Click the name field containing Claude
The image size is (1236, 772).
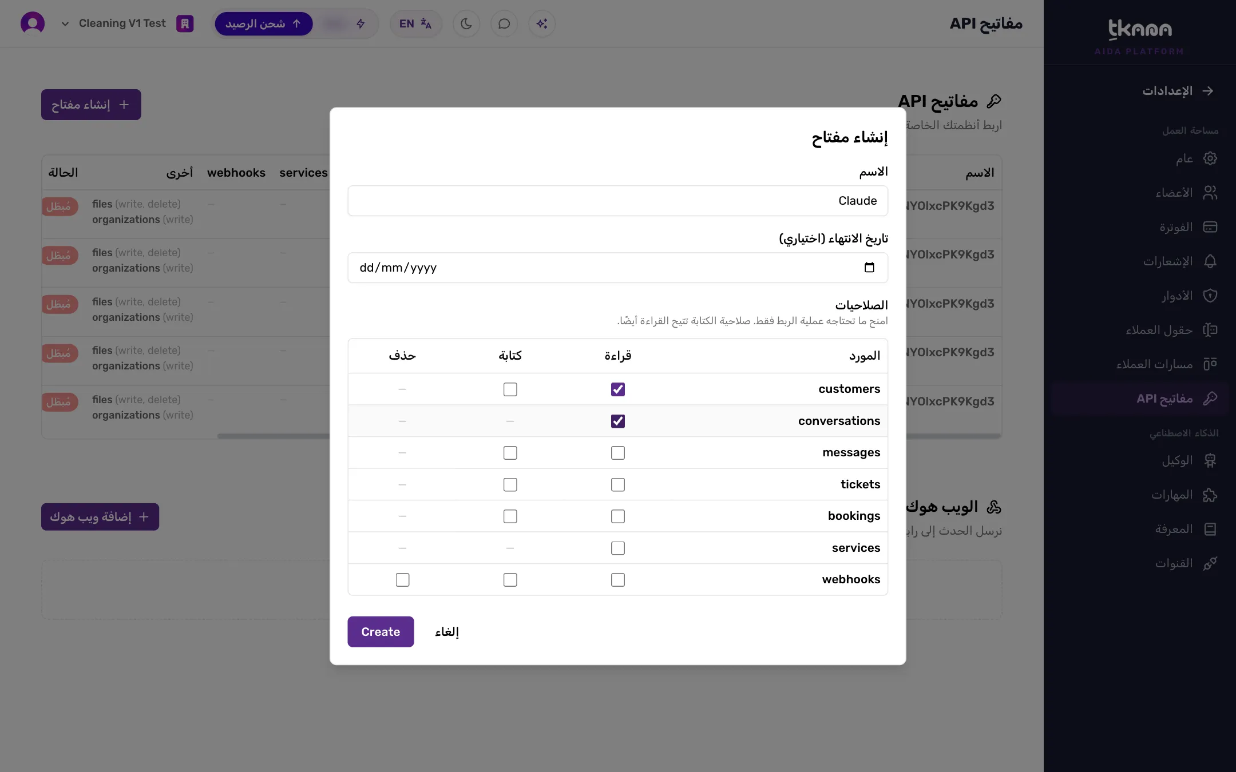click(618, 201)
